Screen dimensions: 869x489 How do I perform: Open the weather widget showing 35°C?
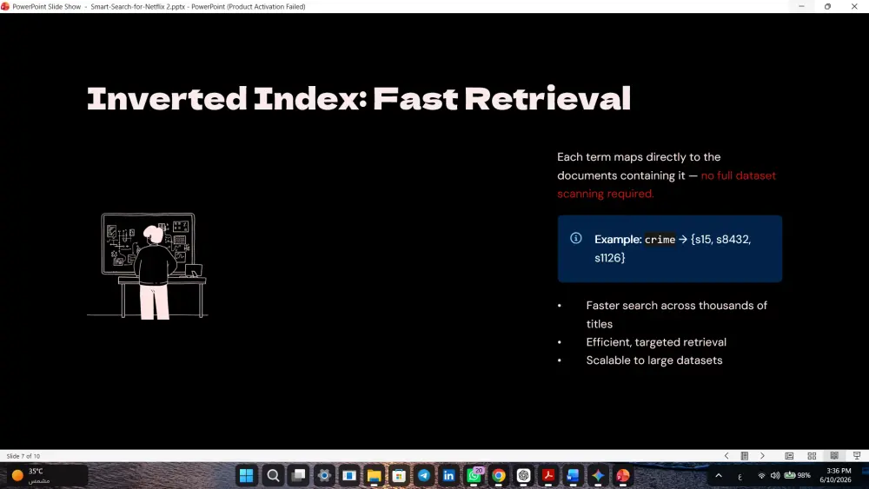(x=47, y=475)
